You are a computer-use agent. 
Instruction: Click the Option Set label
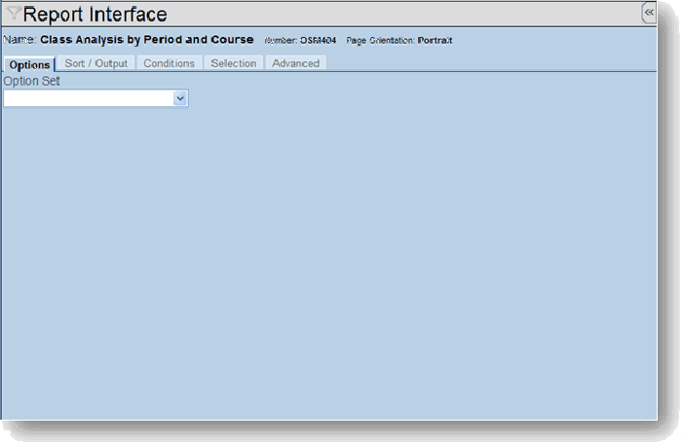[32, 81]
